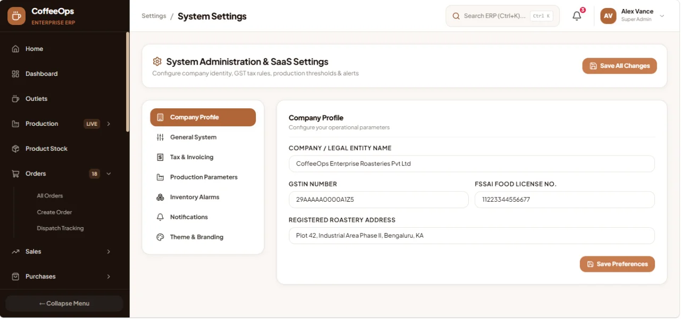Click the Inventory Alarms boxes icon
Screen dimensions: 681x319
[160, 197]
